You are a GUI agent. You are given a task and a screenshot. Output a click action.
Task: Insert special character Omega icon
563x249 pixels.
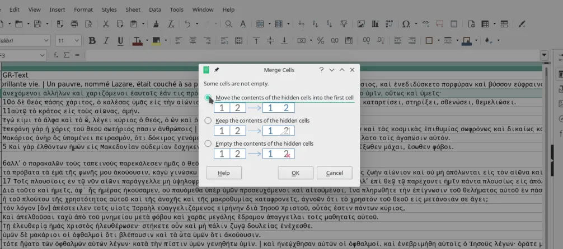(406, 24)
